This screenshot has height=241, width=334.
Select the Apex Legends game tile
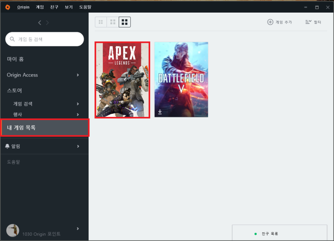pyautogui.click(x=122, y=80)
